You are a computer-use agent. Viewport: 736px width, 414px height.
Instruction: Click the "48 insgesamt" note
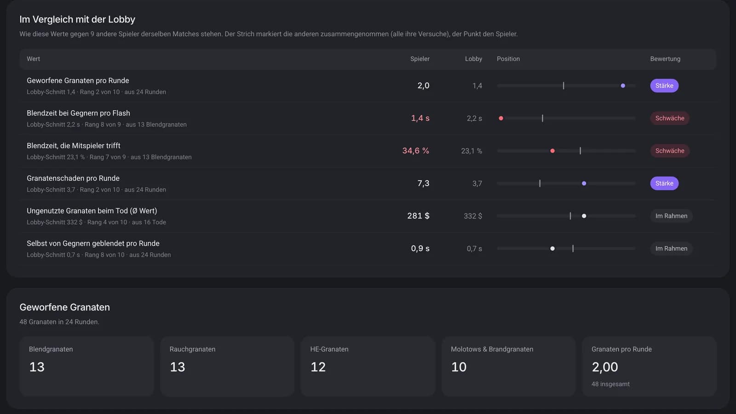pos(610,384)
